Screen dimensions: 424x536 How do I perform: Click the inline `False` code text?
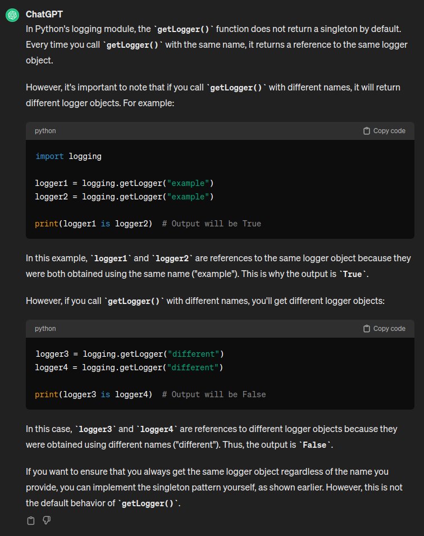(x=314, y=445)
